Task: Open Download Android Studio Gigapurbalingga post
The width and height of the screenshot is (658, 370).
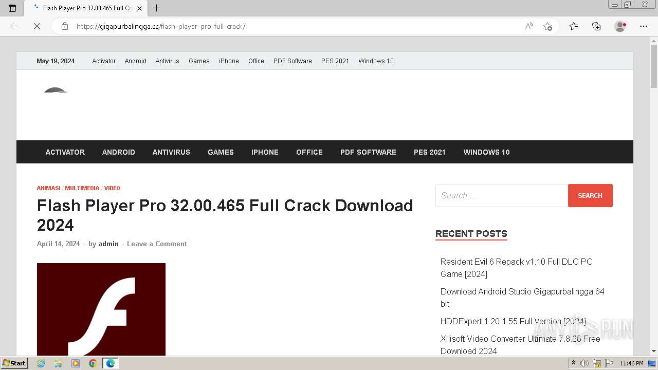Action: click(522, 298)
